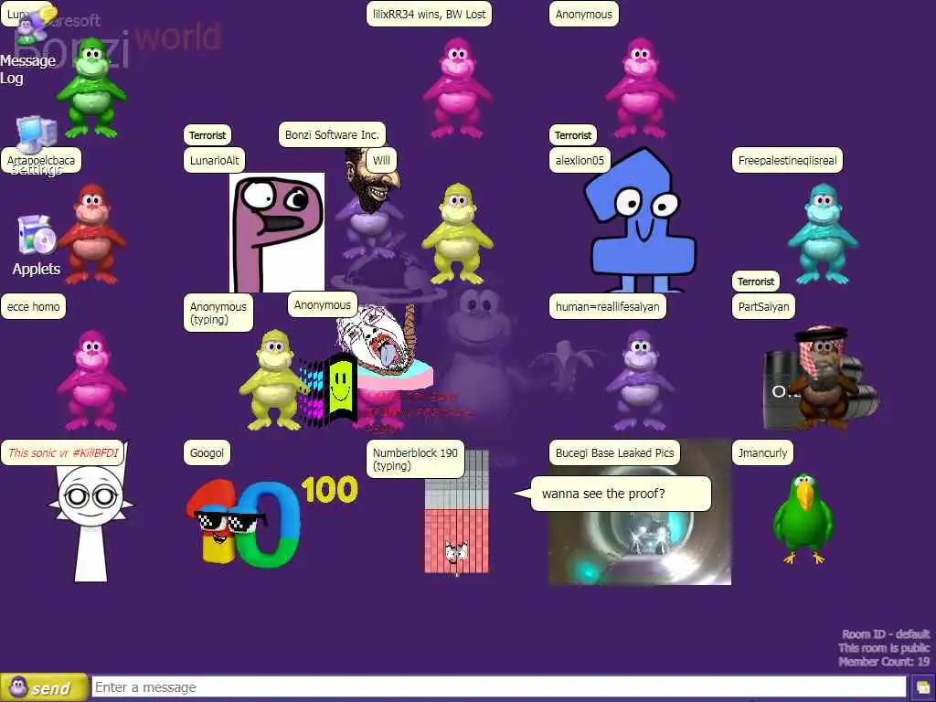Focus the Enter a message field

(x=499, y=687)
